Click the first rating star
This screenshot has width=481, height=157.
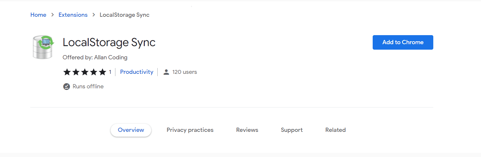pos(67,72)
